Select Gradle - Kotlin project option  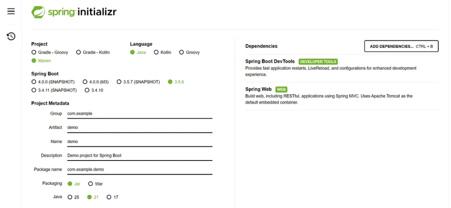point(79,52)
